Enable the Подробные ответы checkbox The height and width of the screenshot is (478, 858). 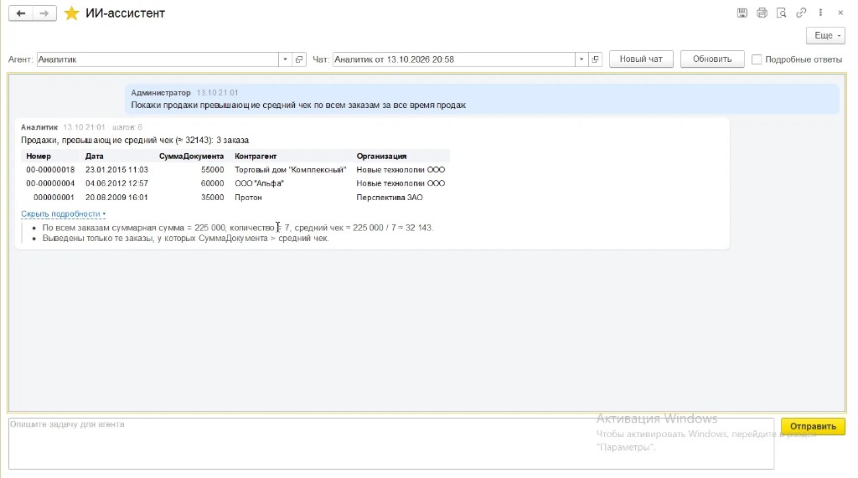[x=757, y=59]
